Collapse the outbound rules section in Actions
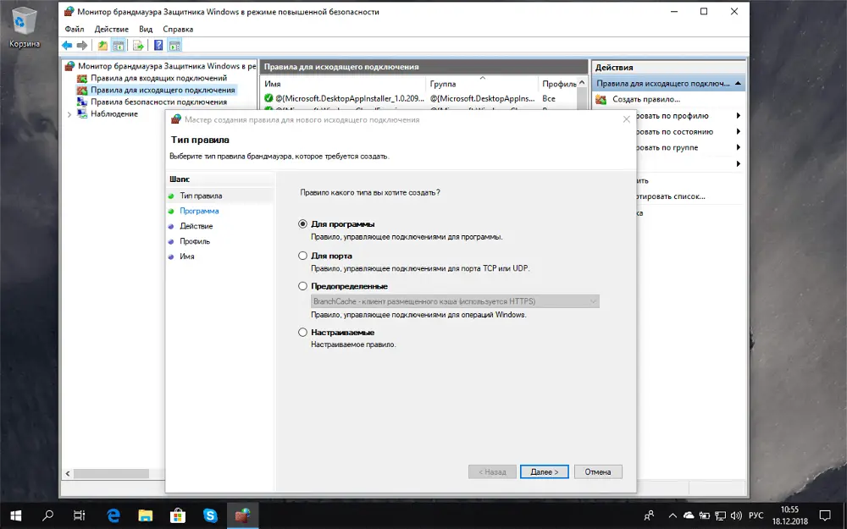 tap(739, 83)
